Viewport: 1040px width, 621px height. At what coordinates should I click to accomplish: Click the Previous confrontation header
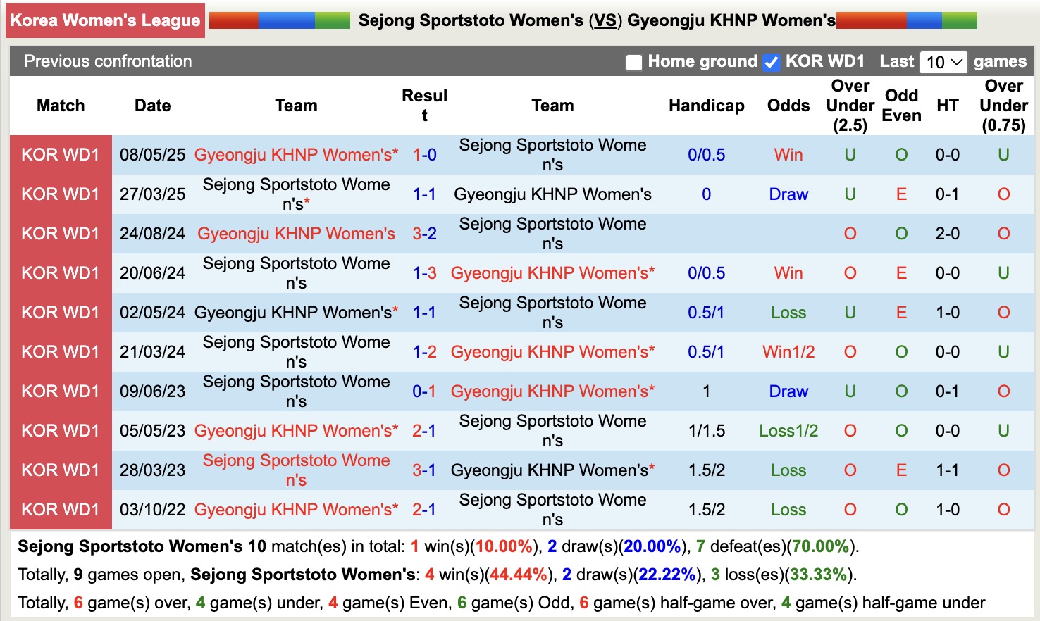108,61
